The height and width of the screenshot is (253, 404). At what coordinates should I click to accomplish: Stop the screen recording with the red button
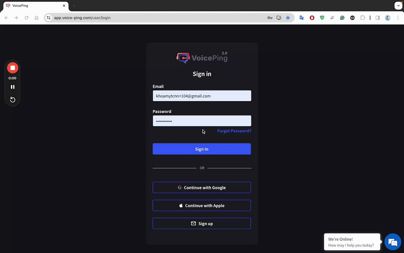[x=13, y=68]
